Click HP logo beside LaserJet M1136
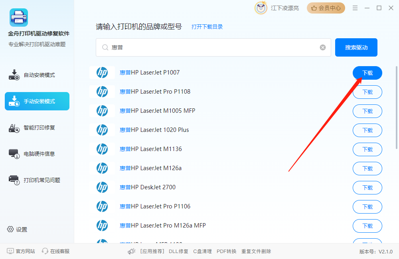Viewport: 399px width, 259px height. coord(102,149)
